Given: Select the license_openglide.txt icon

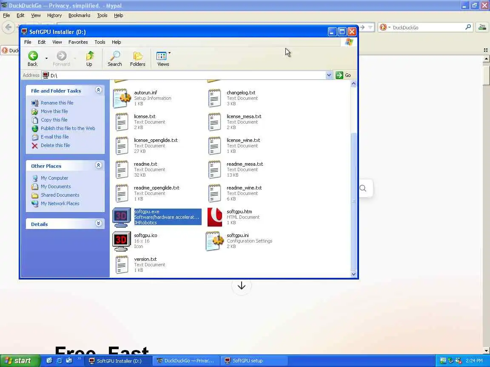Looking at the screenshot, I should pos(122,145).
